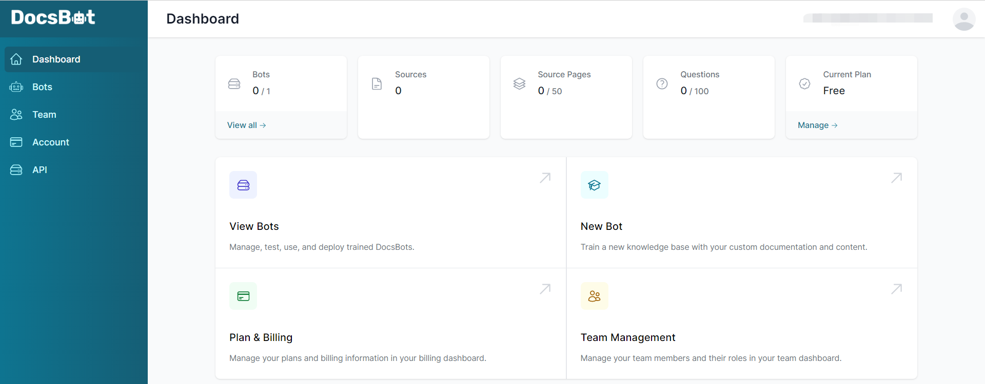Open the Team Management card title
The width and height of the screenshot is (985, 384).
(628, 337)
